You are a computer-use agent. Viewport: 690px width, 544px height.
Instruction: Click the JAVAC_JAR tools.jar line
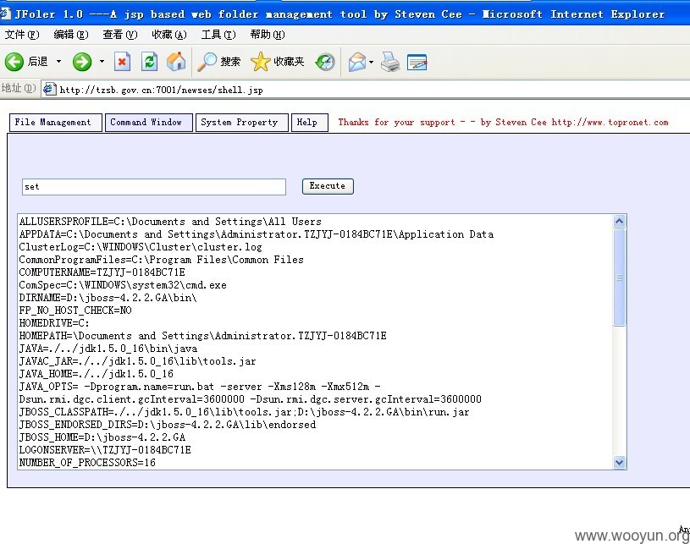(137, 361)
